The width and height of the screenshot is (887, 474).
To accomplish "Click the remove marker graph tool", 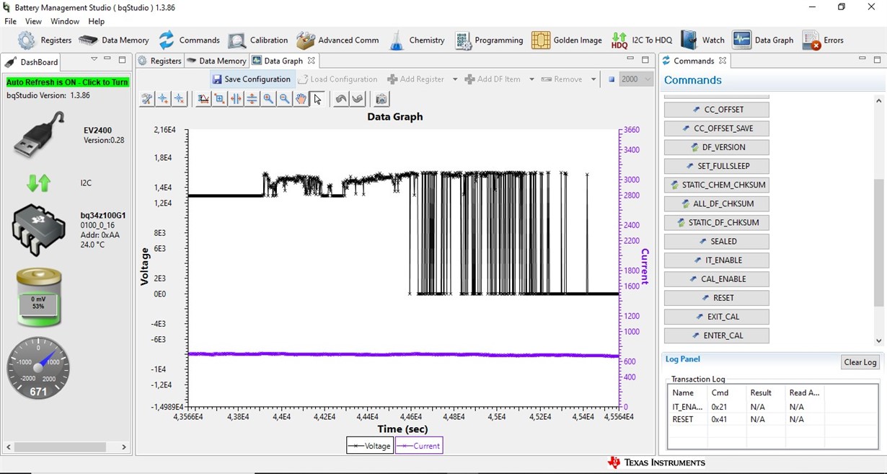I will pyautogui.click(x=179, y=99).
